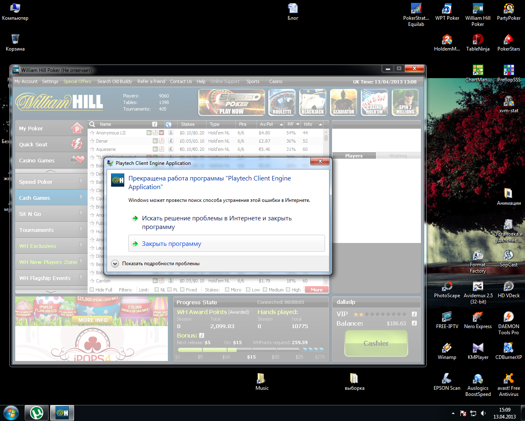Enable the Micro stakes filter checkbox
The image size is (525, 421).
pos(227,290)
